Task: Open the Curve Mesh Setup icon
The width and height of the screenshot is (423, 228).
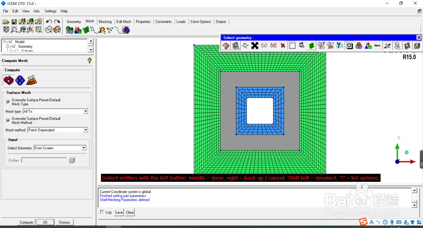Action: tap(94, 30)
